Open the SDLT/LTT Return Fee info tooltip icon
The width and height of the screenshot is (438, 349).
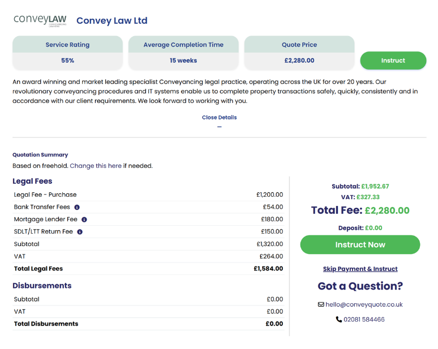pyautogui.click(x=80, y=232)
